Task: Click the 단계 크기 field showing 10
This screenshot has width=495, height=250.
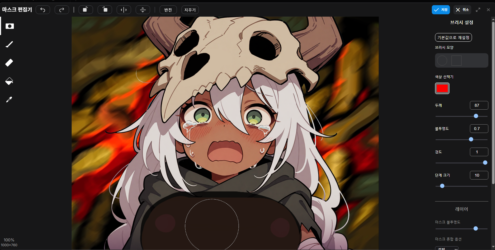Action: coord(479,175)
